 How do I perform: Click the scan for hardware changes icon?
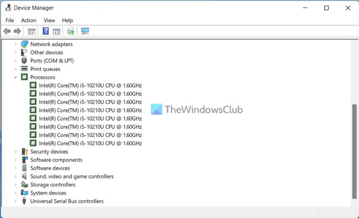coord(85,31)
